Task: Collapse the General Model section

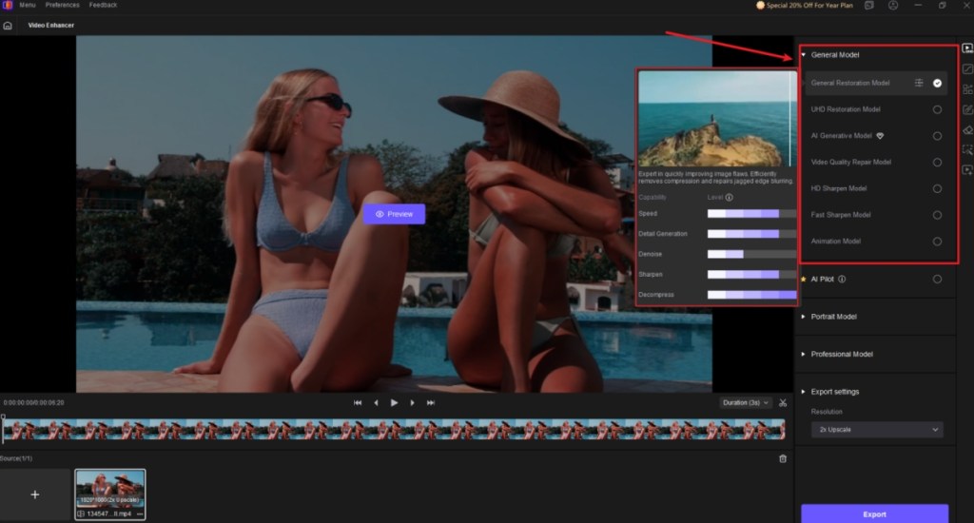Action: pyautogui.click(x=803, y=55)
